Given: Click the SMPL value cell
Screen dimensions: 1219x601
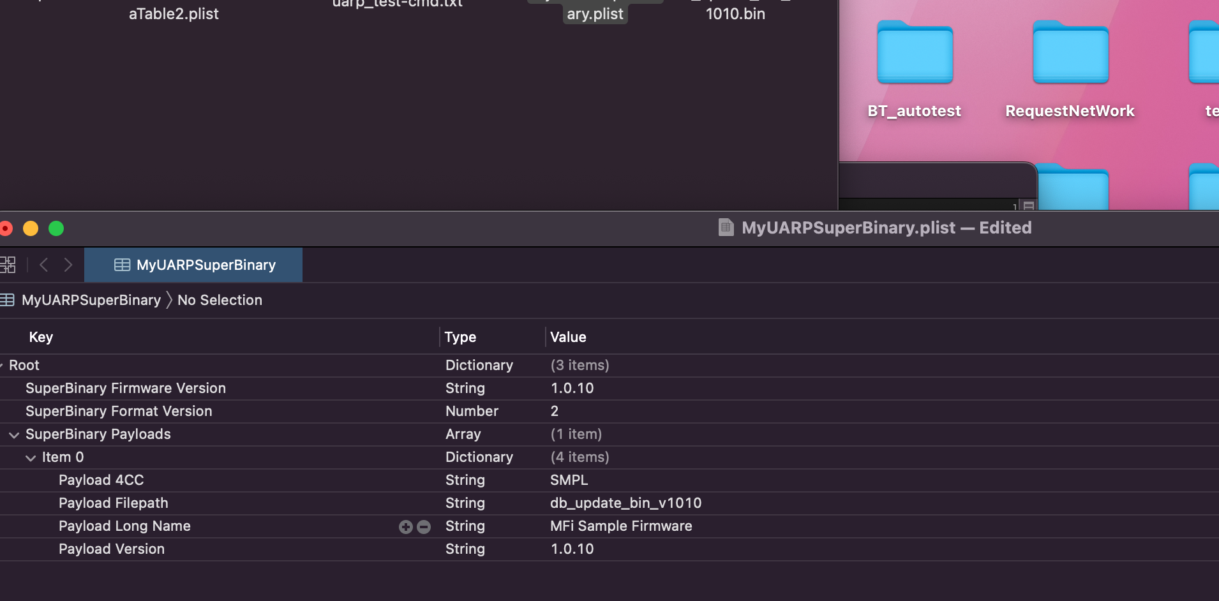Looking at the screenshot, I should point(569,480).
